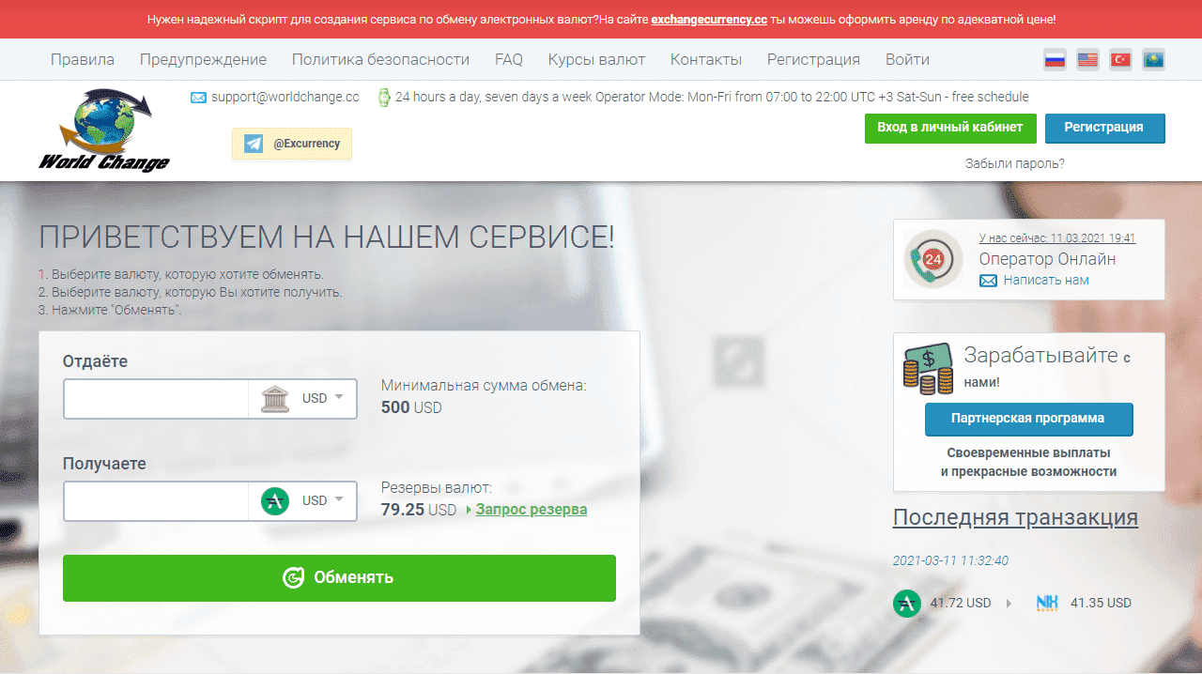Viewport: 1202px width, 674px height.
Task: Open FAQ from the top navigation
Action: coord(508,59)
